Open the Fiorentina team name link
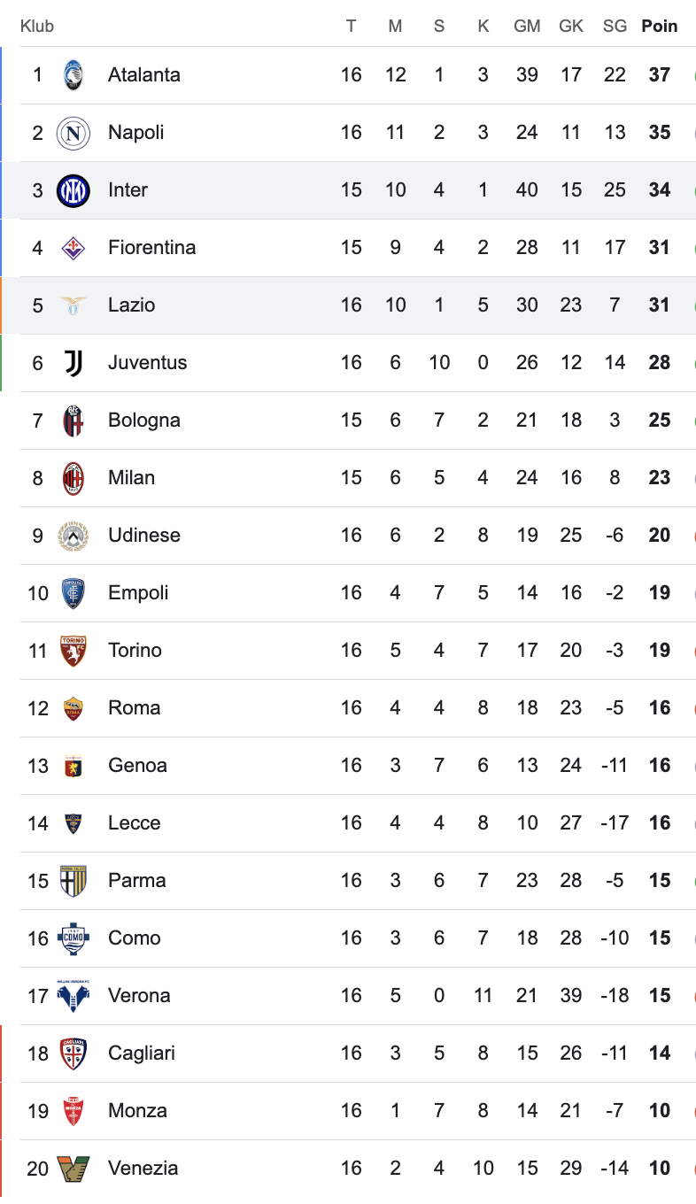This screenshot has height=1204, width=696. coord(151,248)
